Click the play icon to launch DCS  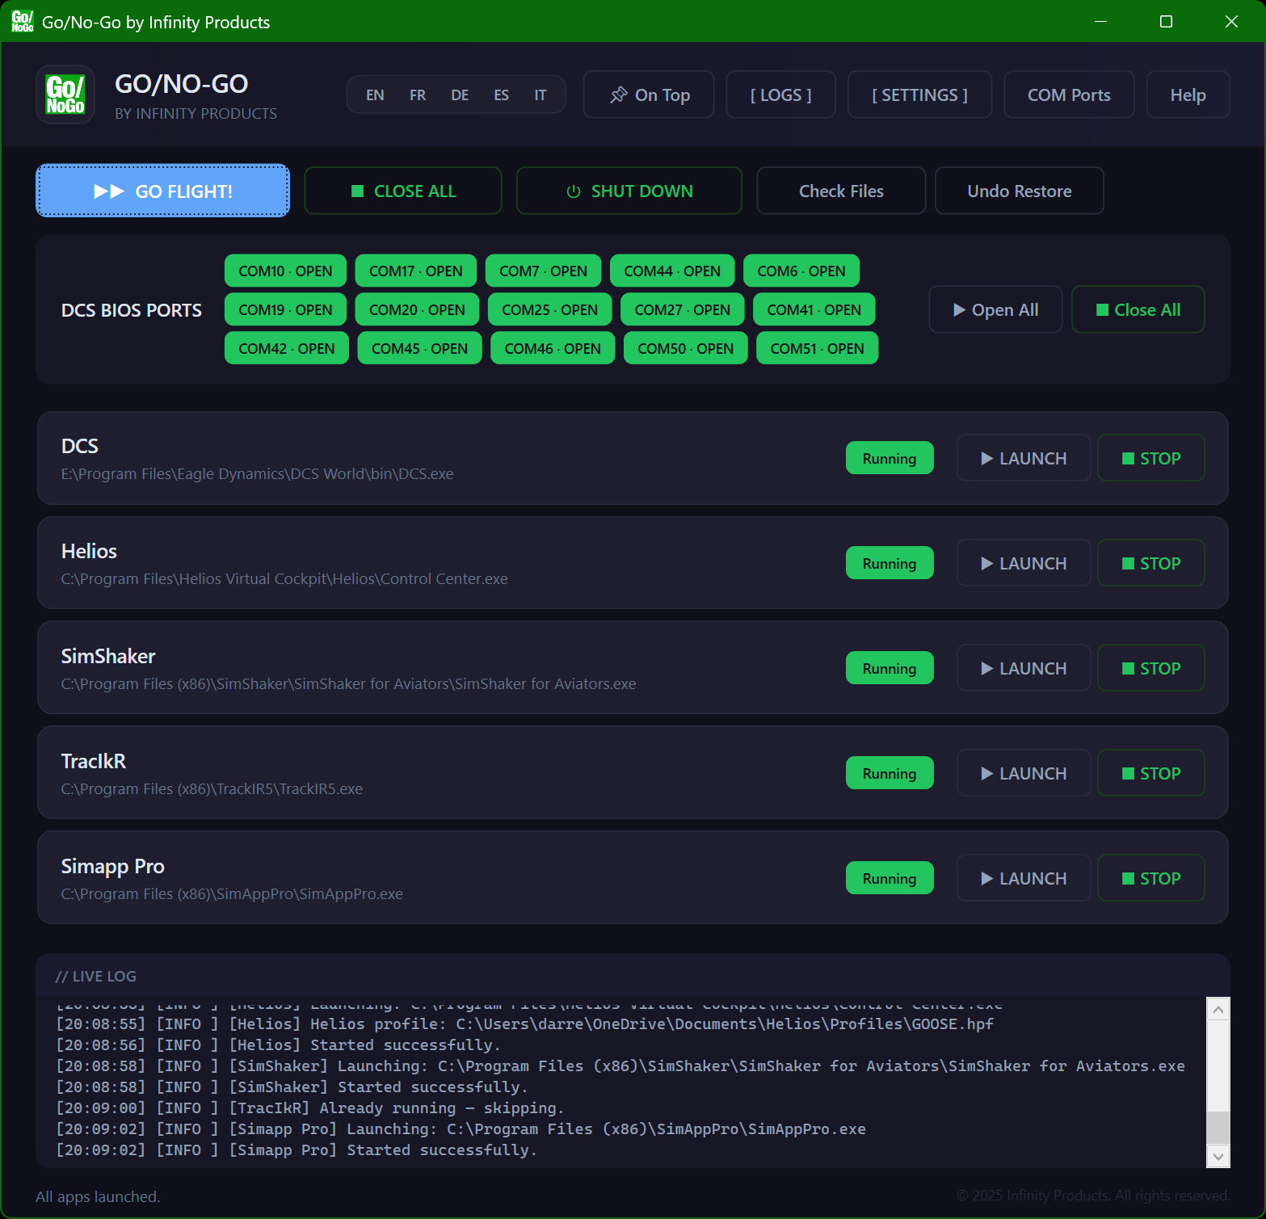point(987,457)
